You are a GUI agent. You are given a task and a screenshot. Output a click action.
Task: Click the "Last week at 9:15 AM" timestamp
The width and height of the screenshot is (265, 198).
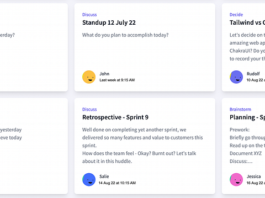point(117,80)
